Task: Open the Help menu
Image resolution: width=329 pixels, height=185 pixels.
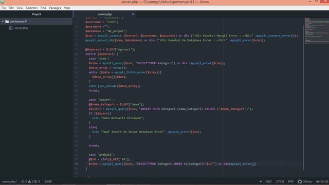Action: tap(67, 8)
